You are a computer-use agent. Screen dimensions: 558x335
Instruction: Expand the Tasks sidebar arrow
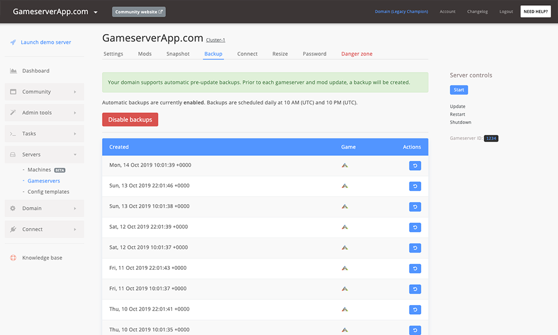pos(75,134)
